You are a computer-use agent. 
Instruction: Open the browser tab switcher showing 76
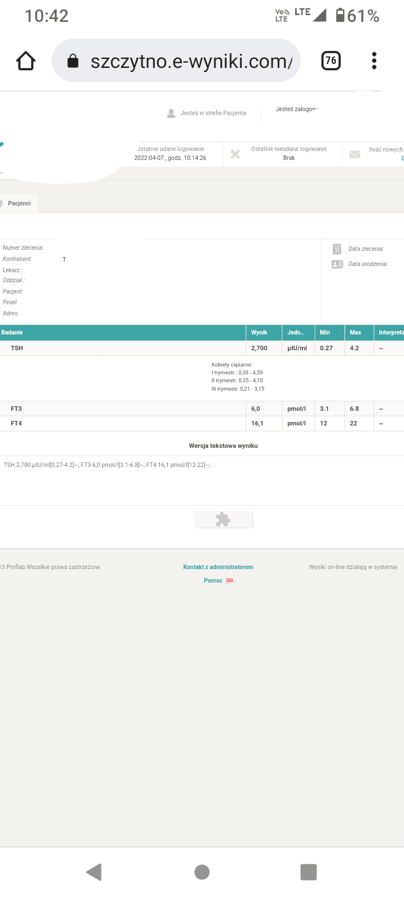tap(331, 61)
